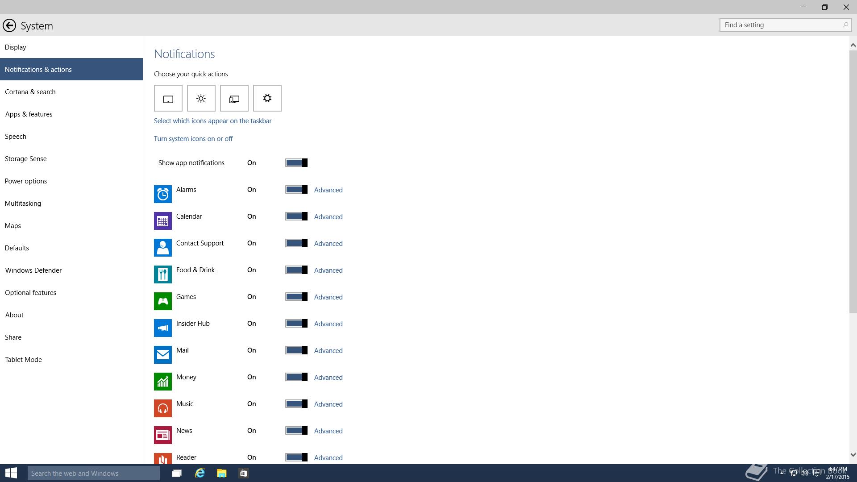Click the Alarms clock app icon

tap(163, 194)
